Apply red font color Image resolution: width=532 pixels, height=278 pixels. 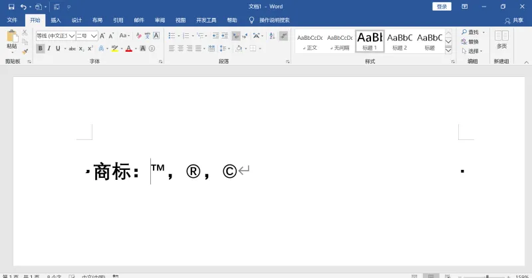point(129,48)
